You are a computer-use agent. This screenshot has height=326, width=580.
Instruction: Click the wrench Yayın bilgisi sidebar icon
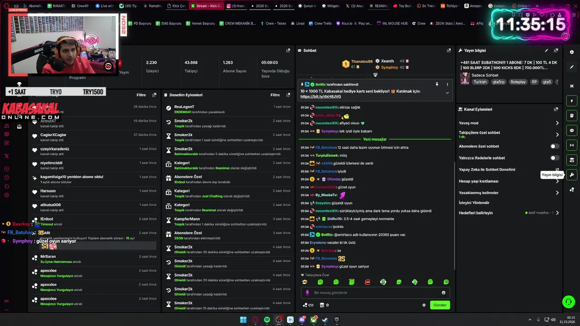pyautogui.click(x=572, y=175)
